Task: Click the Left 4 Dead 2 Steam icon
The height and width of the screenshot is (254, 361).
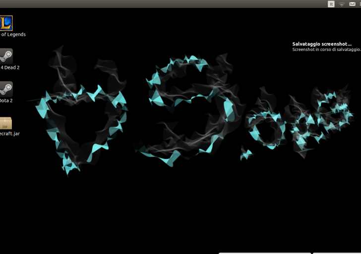Action: (6, 55)
